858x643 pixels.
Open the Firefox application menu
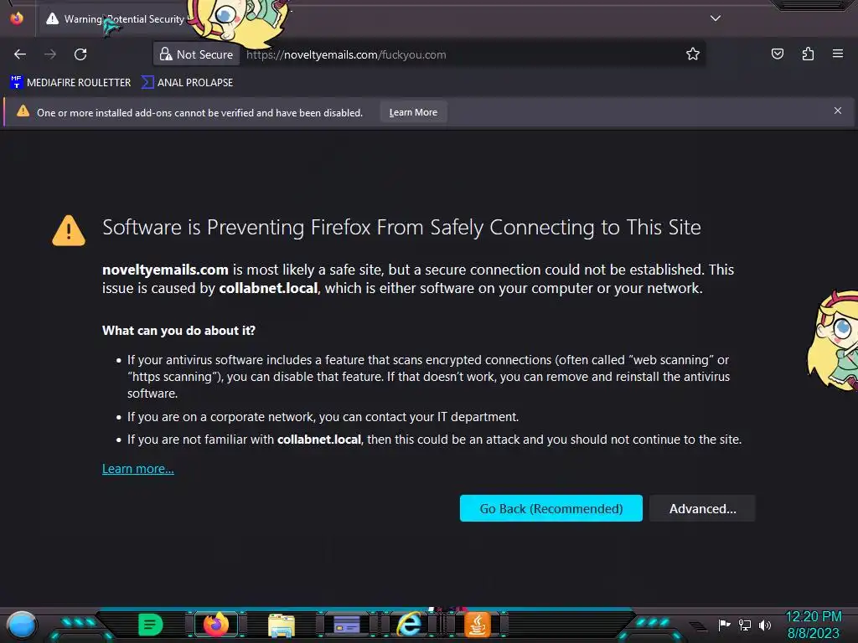[x=838, y=54]
